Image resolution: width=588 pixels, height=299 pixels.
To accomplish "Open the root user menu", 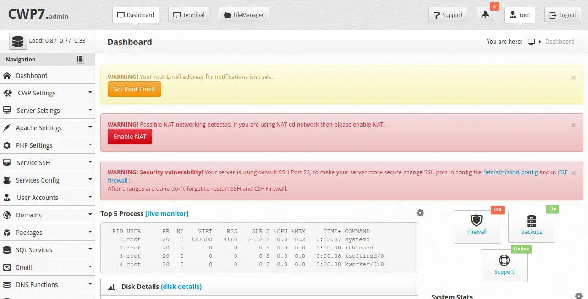I will coord(520,15).
